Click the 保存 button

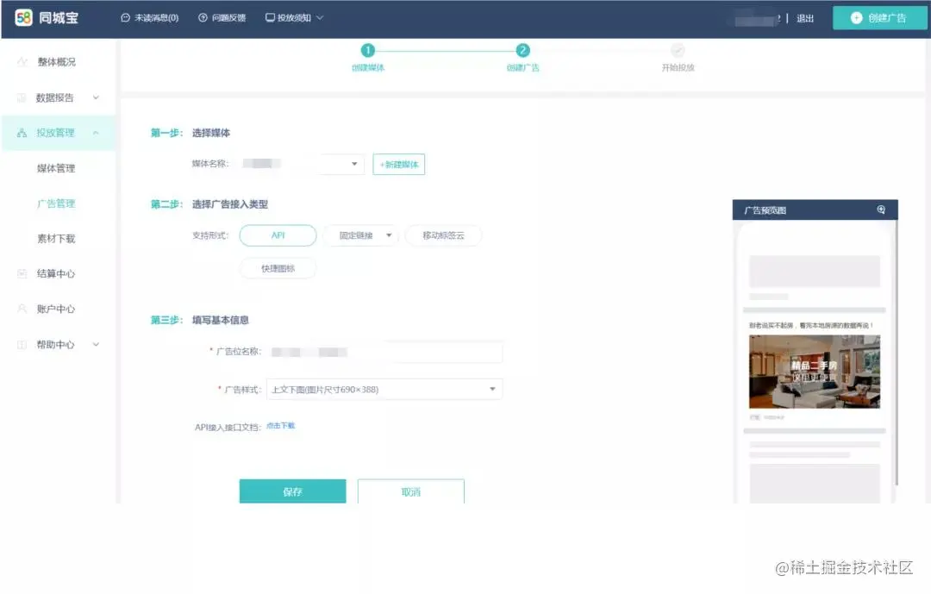[x=293, y=491]
